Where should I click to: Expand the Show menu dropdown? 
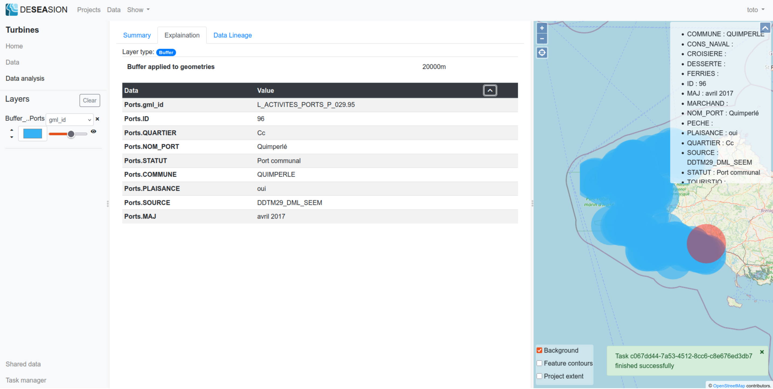point(138,10)
